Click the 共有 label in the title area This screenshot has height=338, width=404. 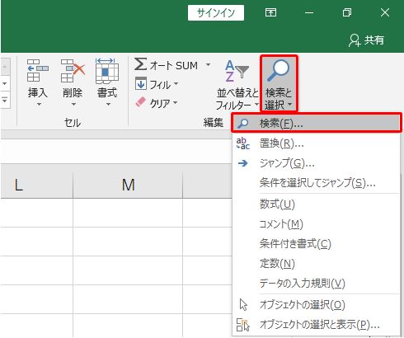(x=374, y=40)
